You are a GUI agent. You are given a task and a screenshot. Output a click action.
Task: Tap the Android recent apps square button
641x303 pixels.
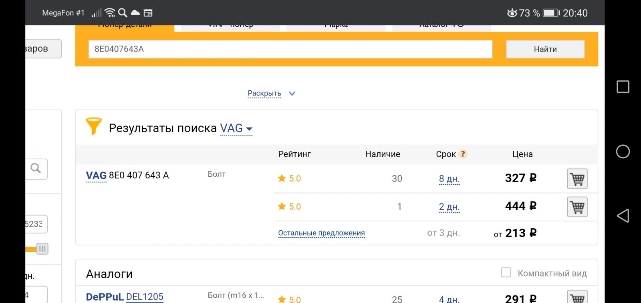[x=623, y=87]
